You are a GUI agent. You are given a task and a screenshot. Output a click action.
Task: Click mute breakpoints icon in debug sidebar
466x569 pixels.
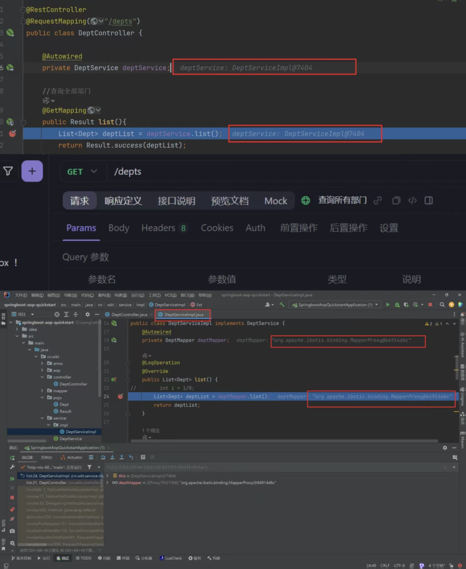pos(12,518)
